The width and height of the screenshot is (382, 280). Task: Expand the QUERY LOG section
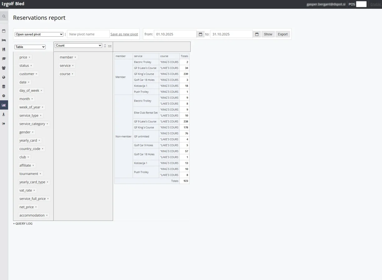coord(23,224)
